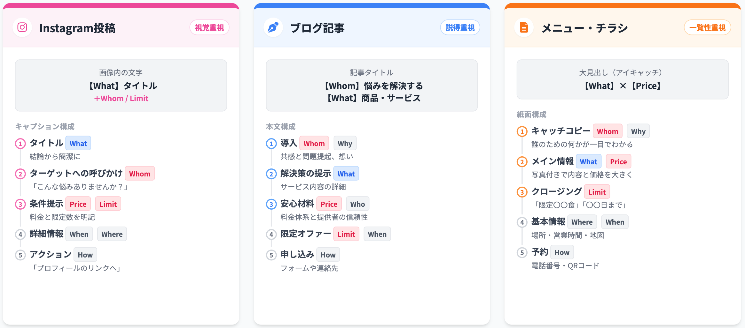Click step 4 circle next to 限定オファー
Screen dimensions: 745x328
pos(271,235)
